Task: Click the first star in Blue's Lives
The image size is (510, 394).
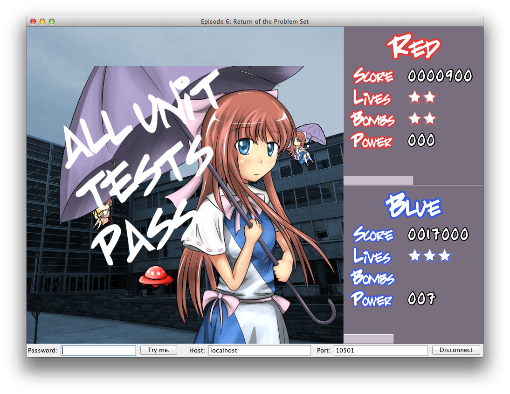Action: (414, 256)
